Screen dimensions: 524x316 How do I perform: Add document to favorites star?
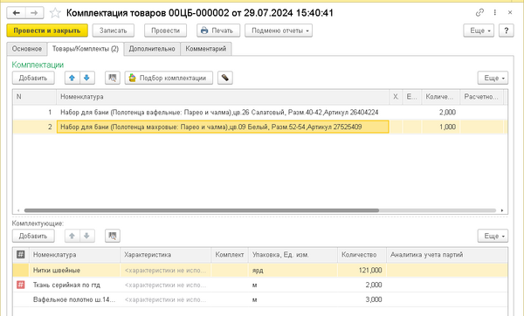[x=55, y=13]
